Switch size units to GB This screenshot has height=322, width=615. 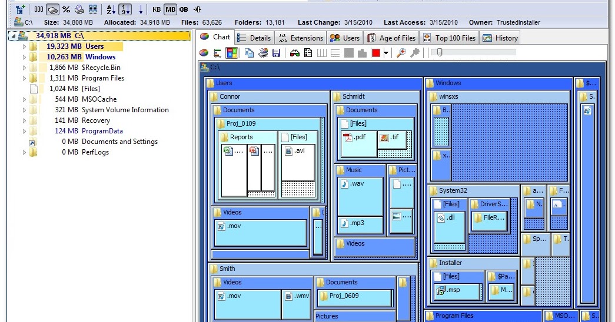point(184,9)
